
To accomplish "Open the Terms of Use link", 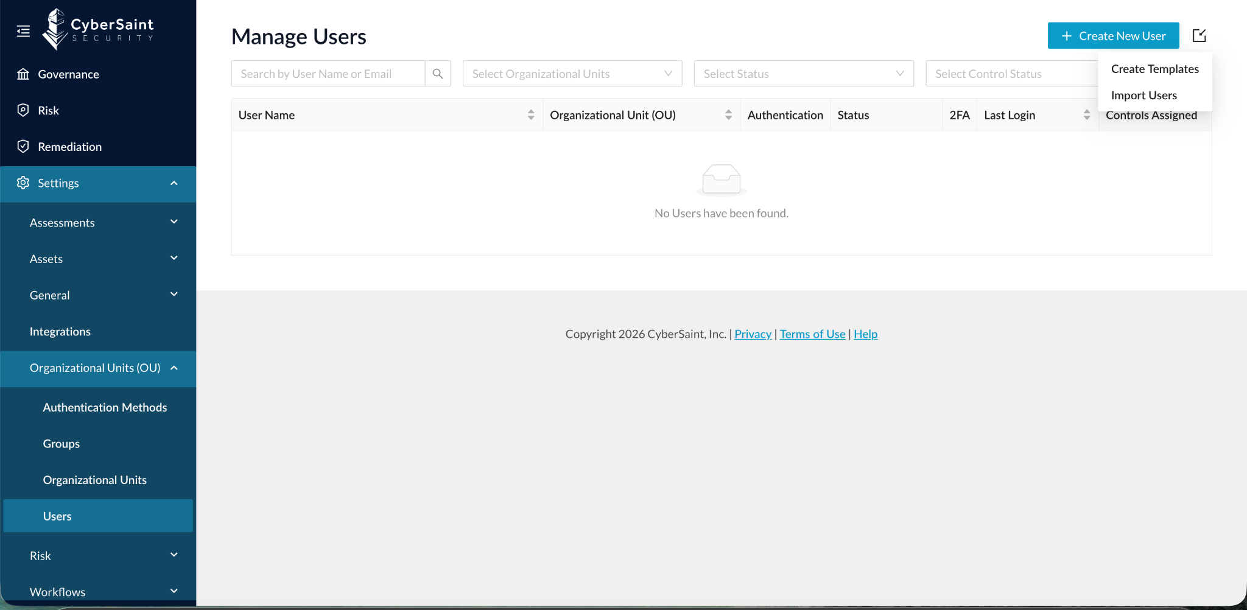I will 812,334.
